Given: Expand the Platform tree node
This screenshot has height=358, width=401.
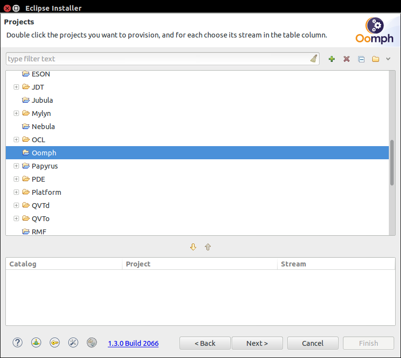Looking at the screenshot, I should point(16,192).
